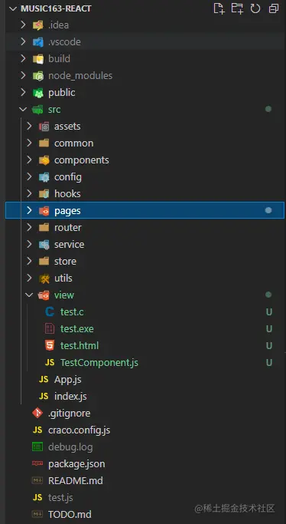Refresh the explorer with the refresh icon
Viewport: 286px width, 524px height.
255,8
